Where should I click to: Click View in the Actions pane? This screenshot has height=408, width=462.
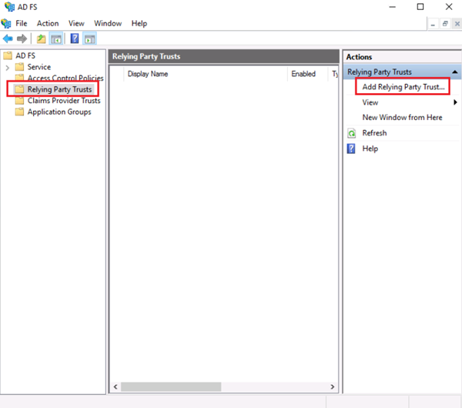coord(370,102)
